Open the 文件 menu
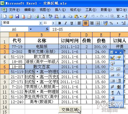The image size is (128, 114). point(14,10)
